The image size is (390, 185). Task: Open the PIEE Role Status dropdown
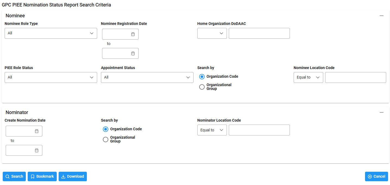(51, 77)
